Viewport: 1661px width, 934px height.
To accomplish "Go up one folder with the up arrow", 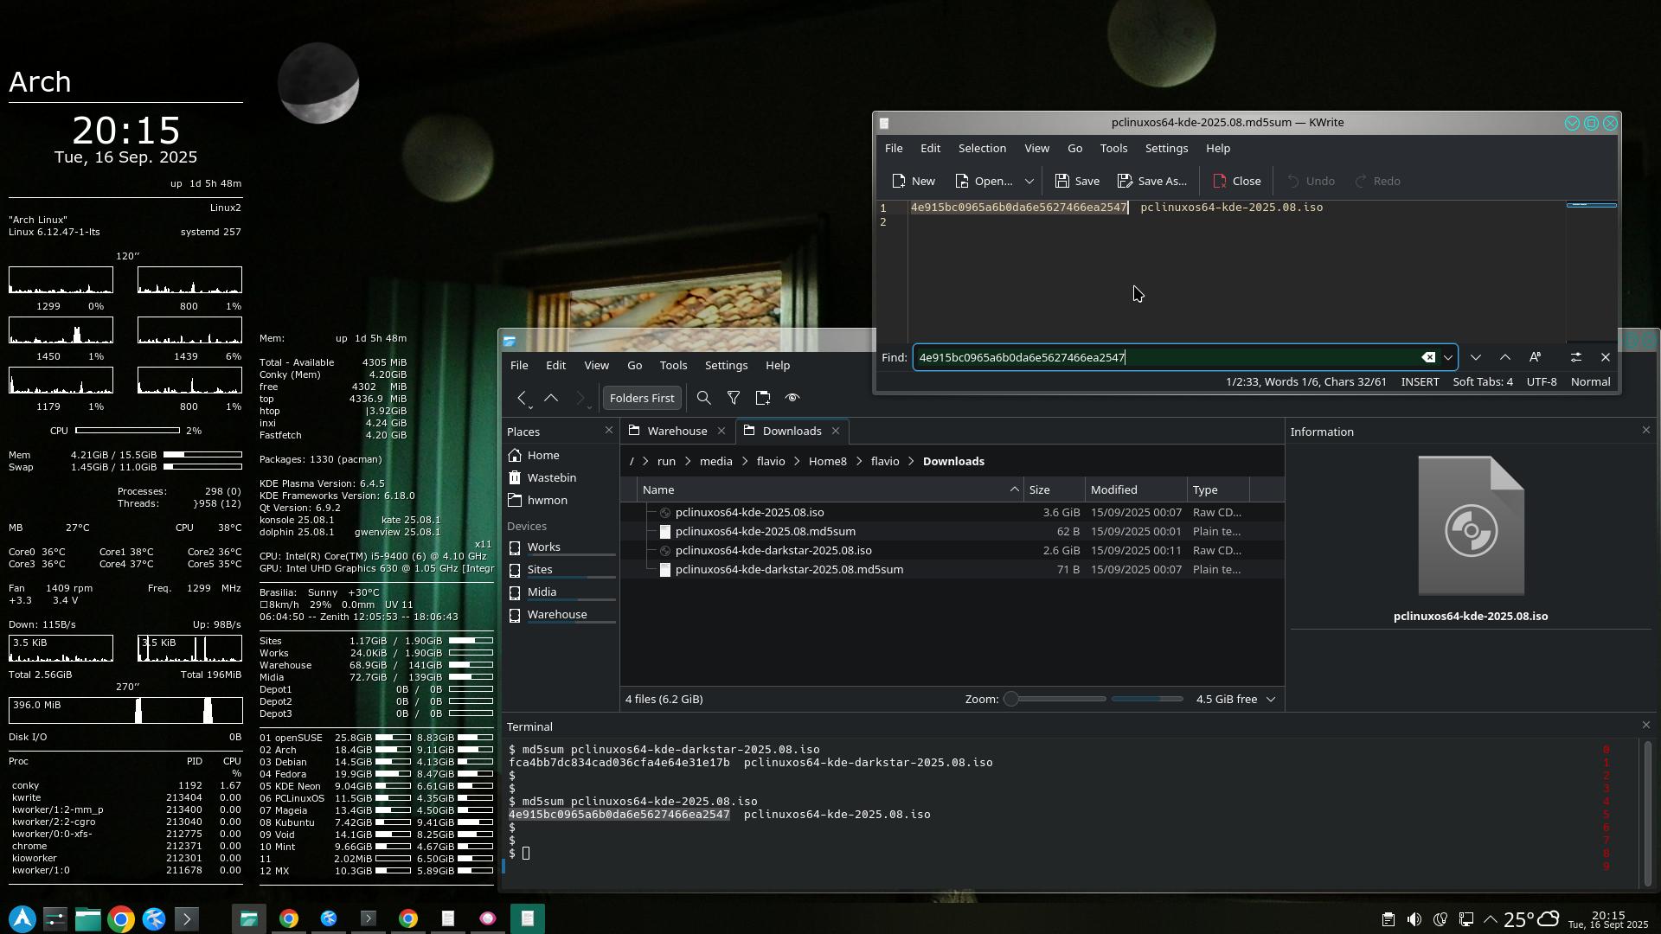I will pos(551,398).
